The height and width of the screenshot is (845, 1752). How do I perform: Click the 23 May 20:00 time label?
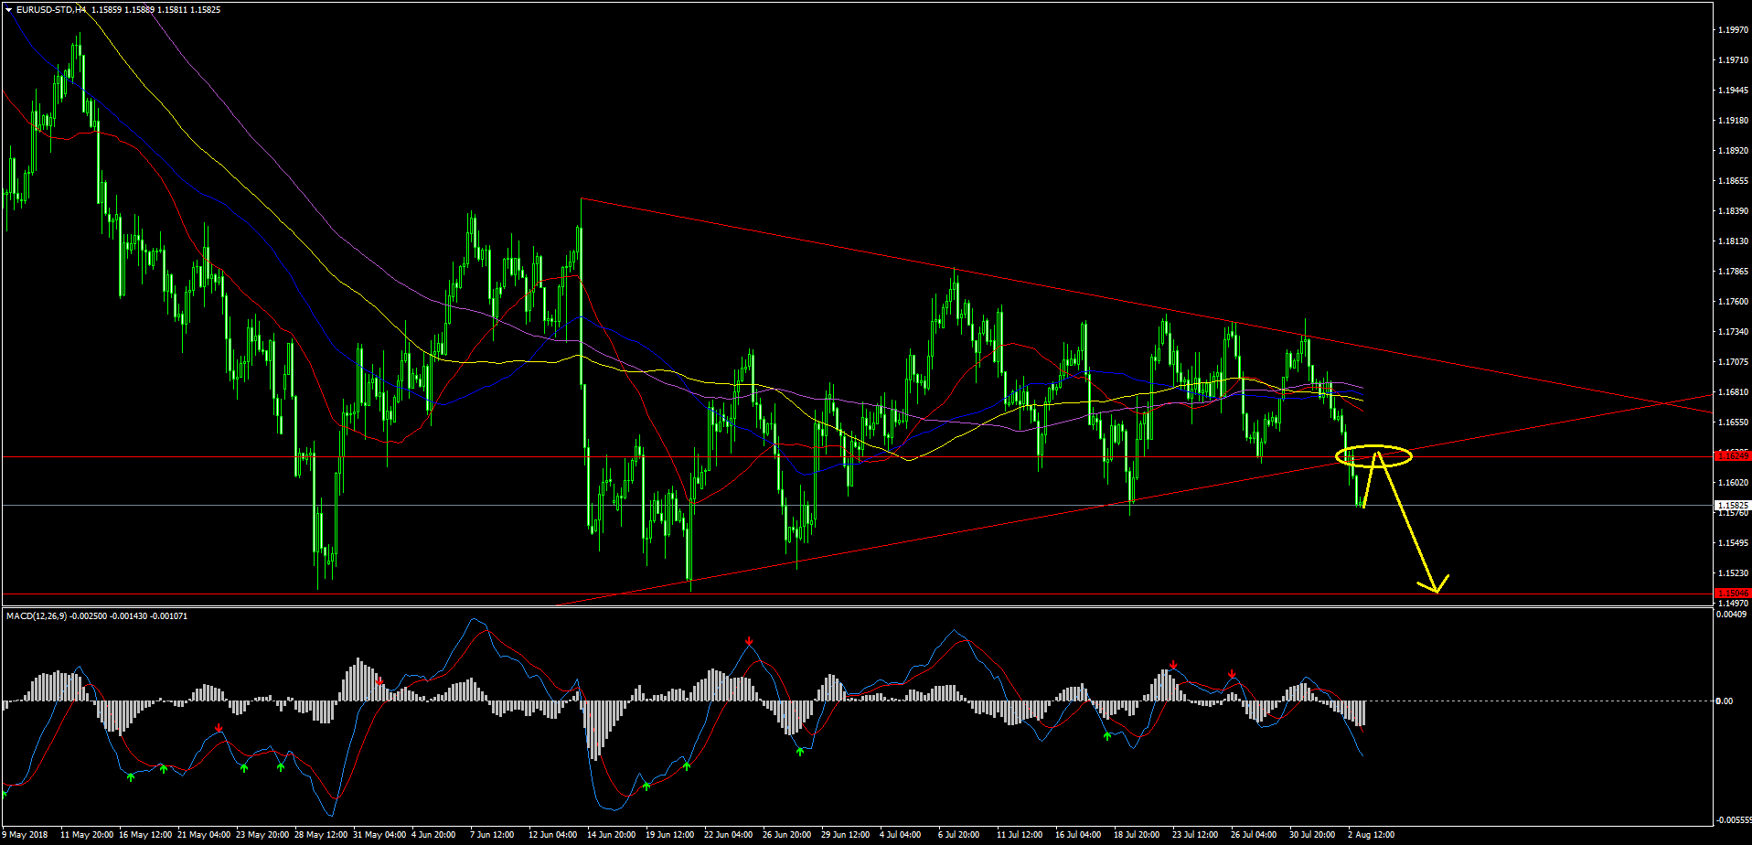pos(262,834)
